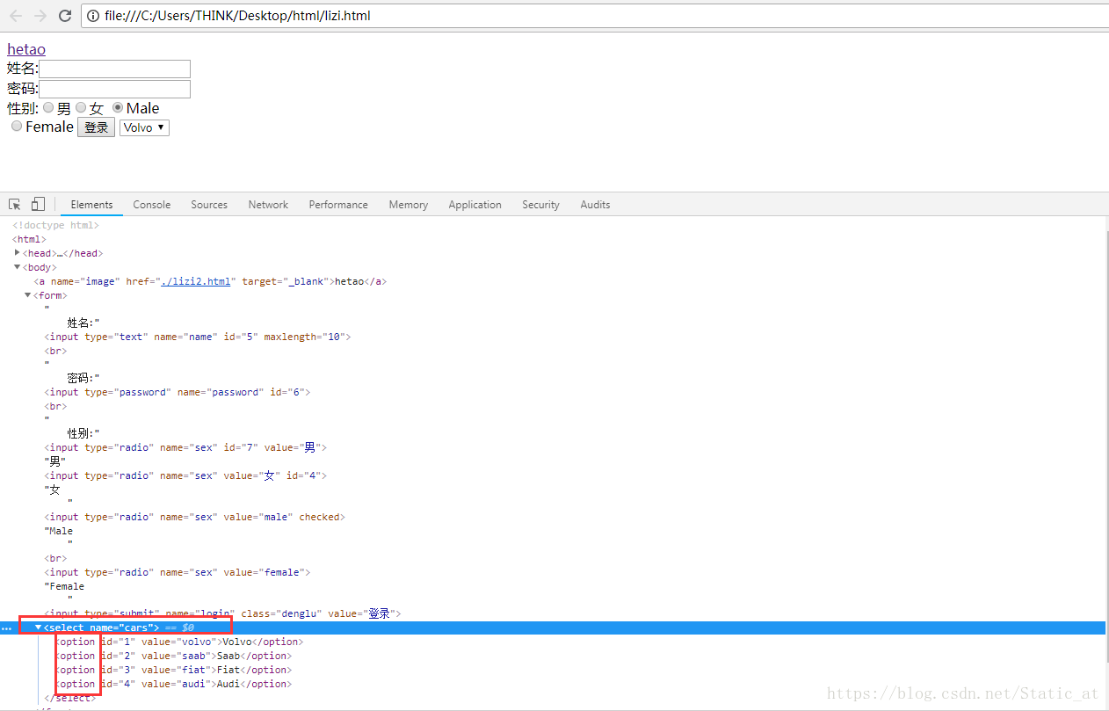
Task: Click inside the 姓名 text input field
Action: [x=114, y=69]
